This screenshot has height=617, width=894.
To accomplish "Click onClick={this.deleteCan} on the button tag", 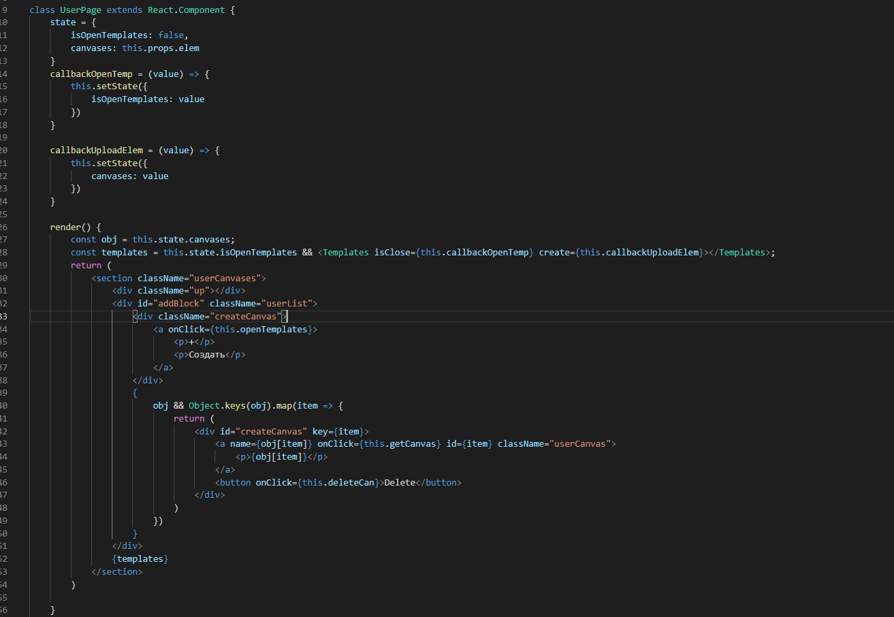I will point(317,482).
